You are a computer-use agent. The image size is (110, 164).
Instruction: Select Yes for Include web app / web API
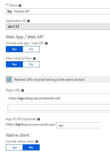coord(14,49)
